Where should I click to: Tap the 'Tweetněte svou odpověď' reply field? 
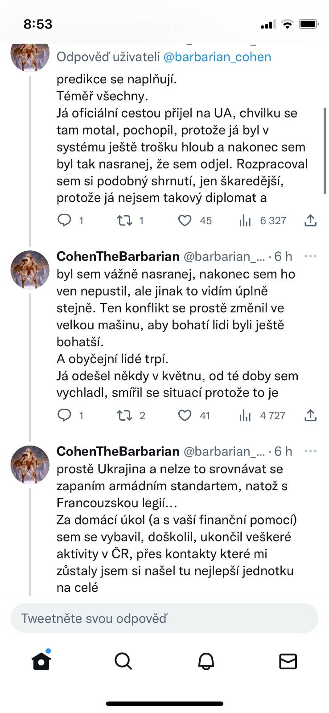click(164, 619)
